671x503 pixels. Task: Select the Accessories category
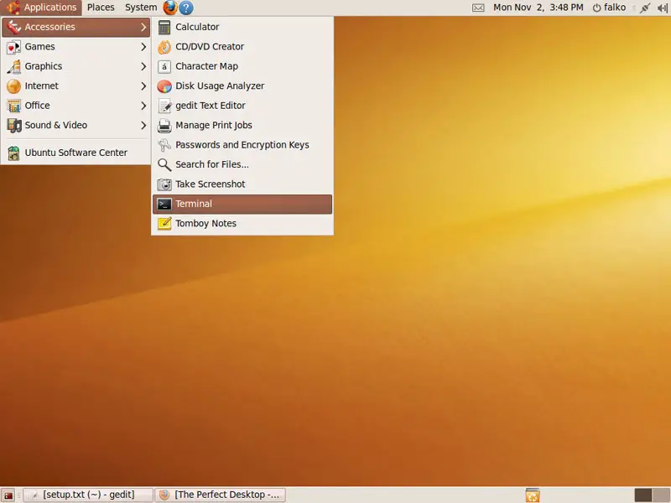click(76, 27)
